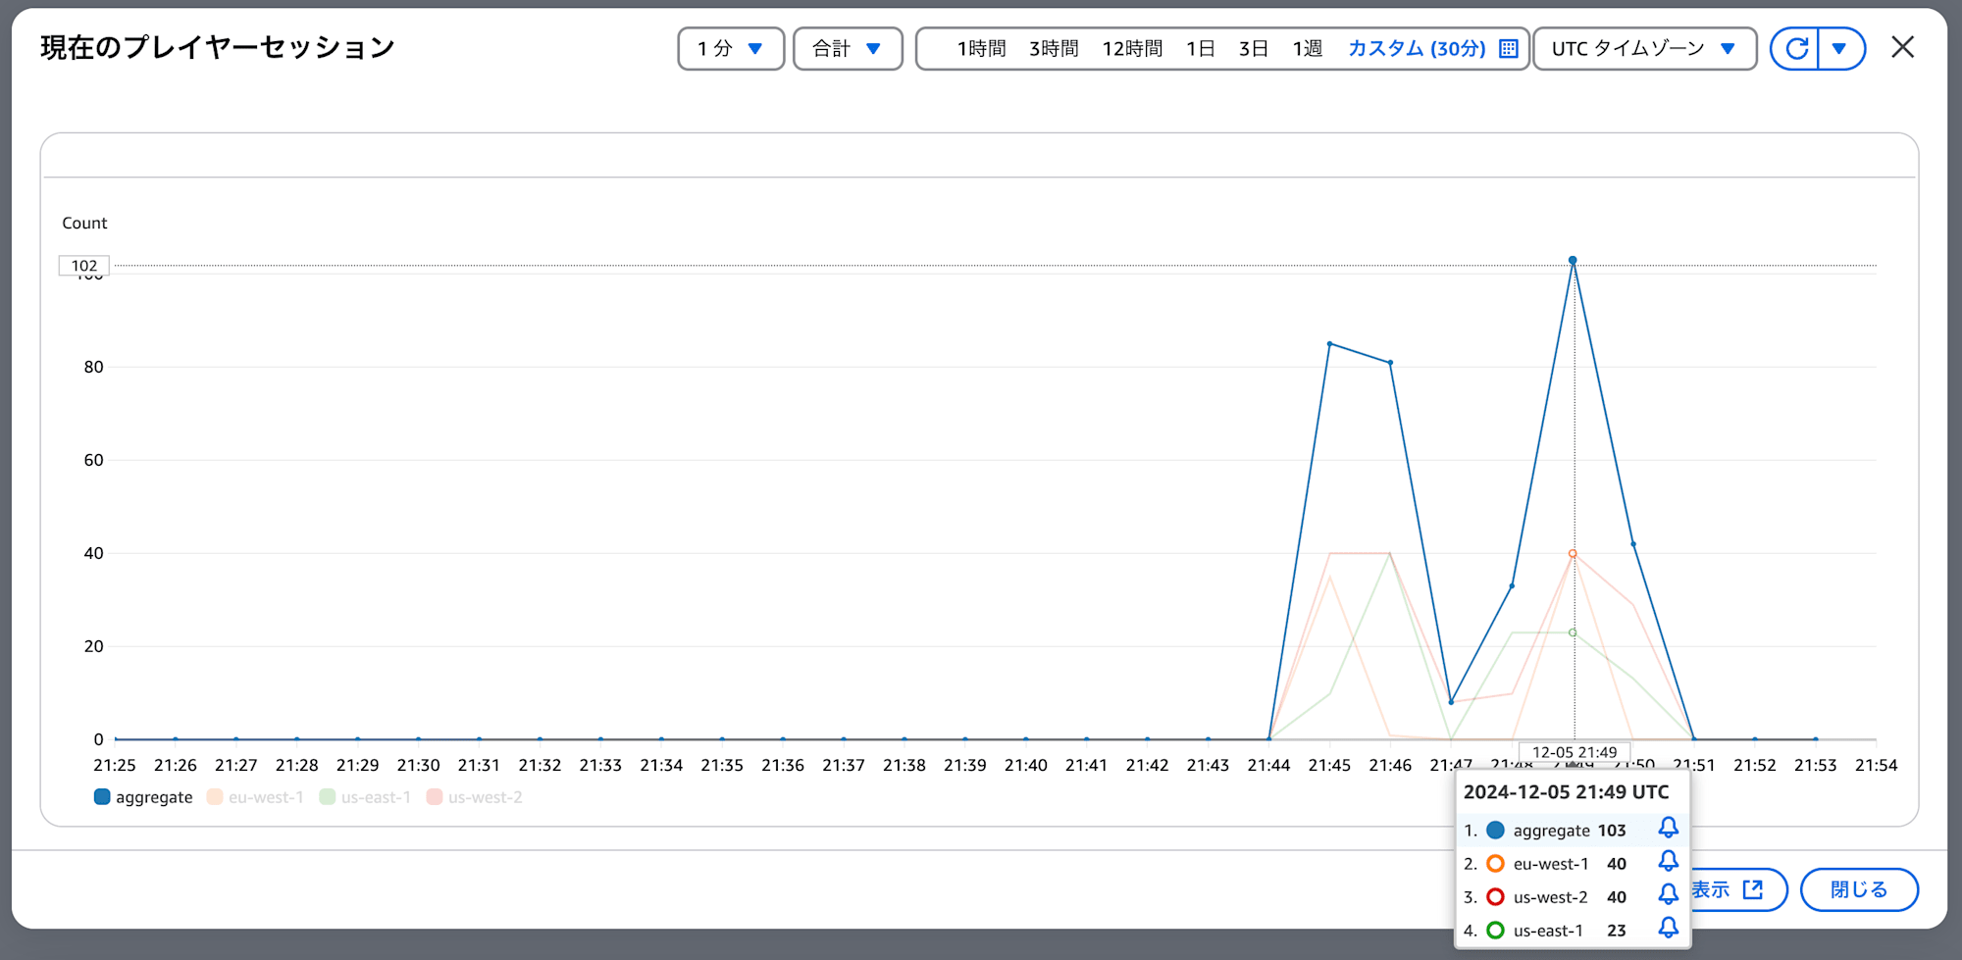Click the aggregate data point at 21:45

(x=1329, y=344)
